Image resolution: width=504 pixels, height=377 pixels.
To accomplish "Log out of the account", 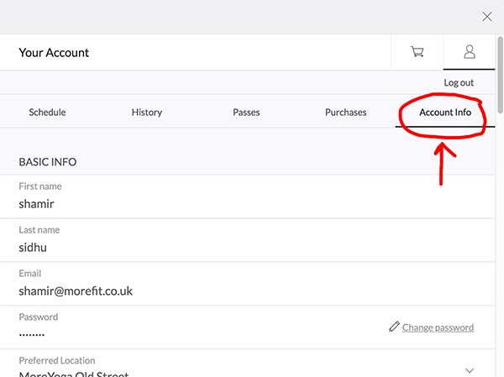I will click(x=459, y=83).
